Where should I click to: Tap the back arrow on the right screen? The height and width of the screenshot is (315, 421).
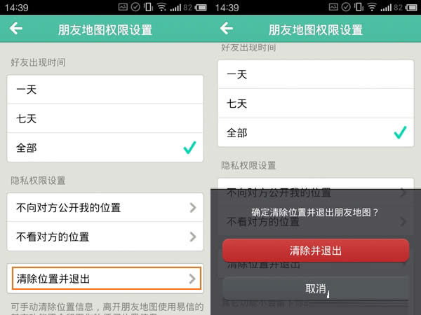coord(227,29)
